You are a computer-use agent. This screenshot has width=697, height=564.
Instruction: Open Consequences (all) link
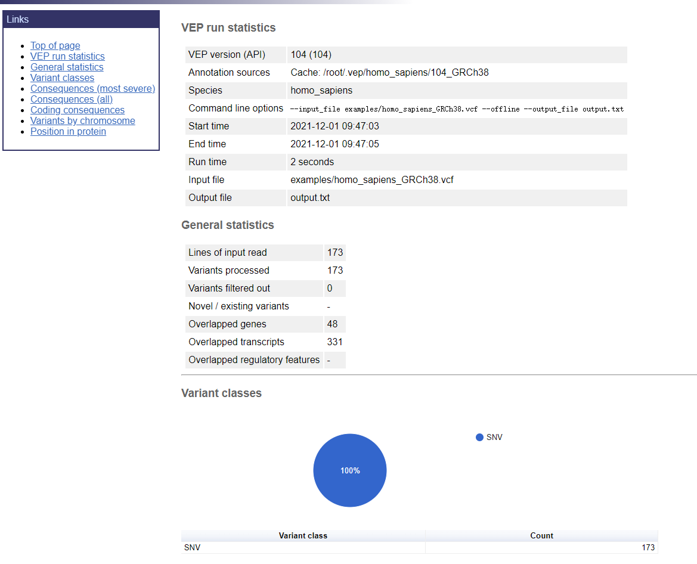[72, 99]
